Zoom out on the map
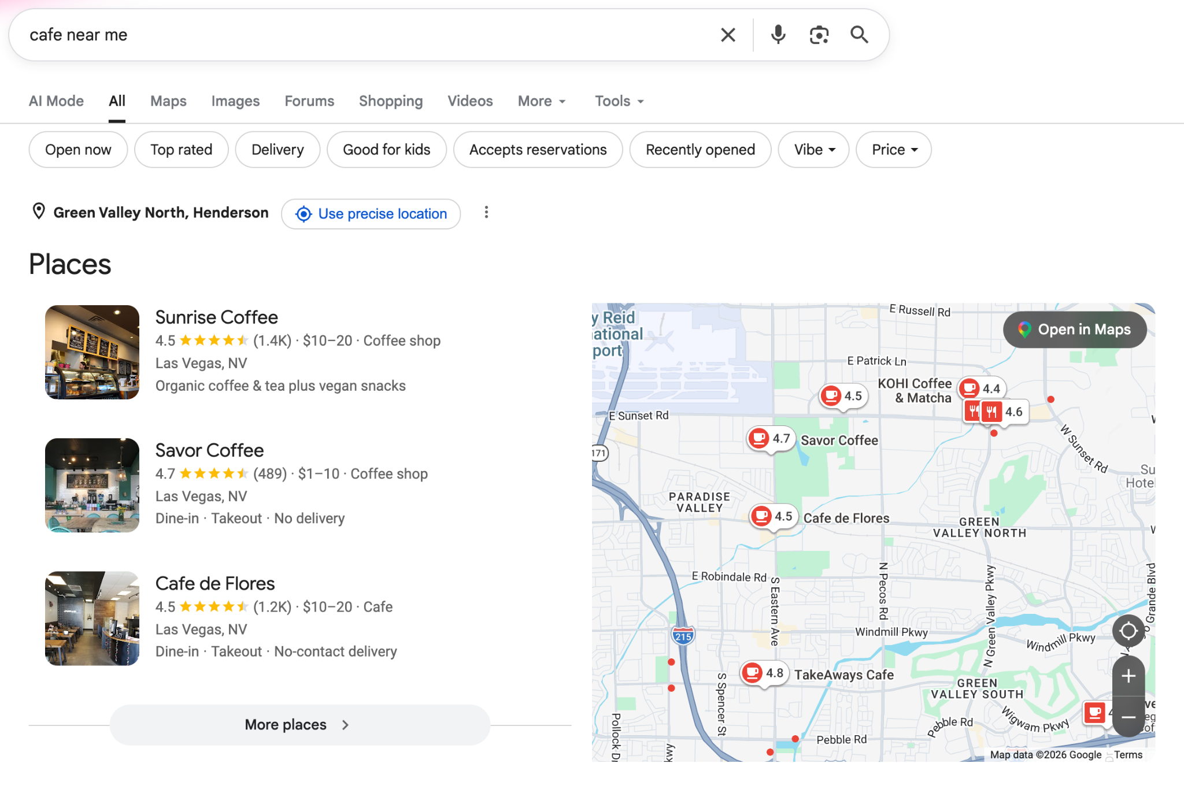Viewport: 1184px width, 804px height. tap(1128, 717)
